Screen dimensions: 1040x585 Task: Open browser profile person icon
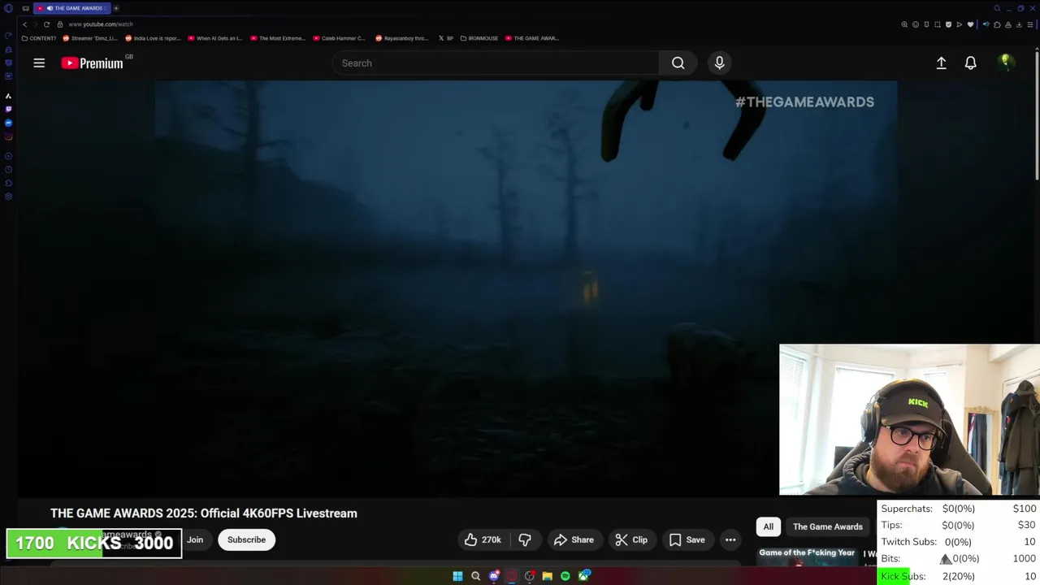[x=1008, y=24]
